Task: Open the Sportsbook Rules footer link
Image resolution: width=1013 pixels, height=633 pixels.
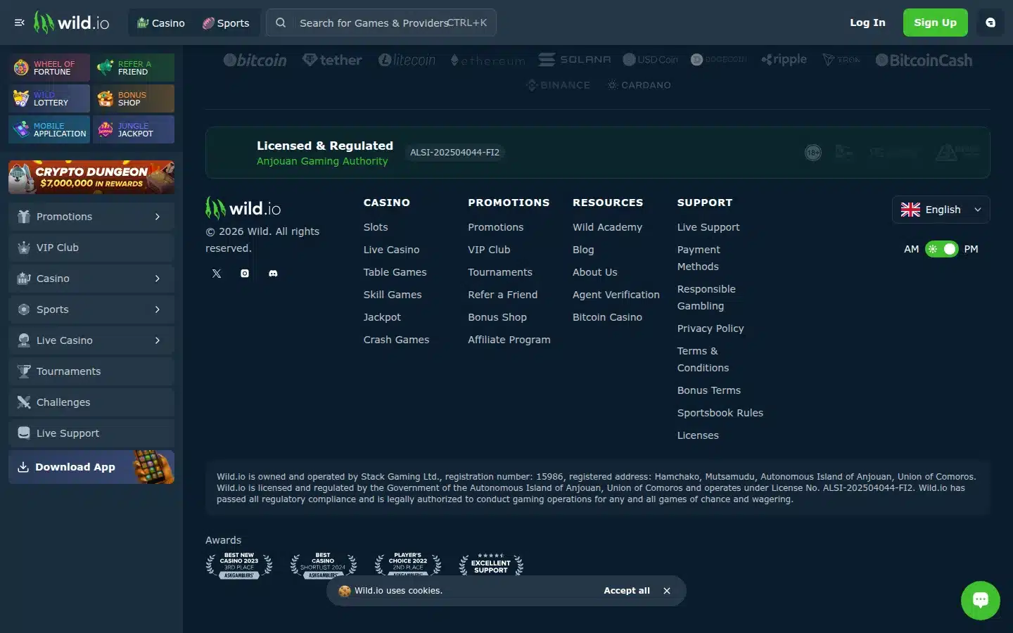Action: (720, 413)
